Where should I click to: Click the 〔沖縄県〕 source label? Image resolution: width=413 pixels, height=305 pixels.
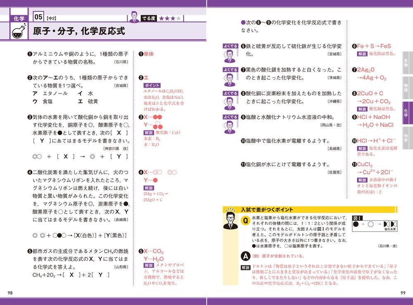335,102
